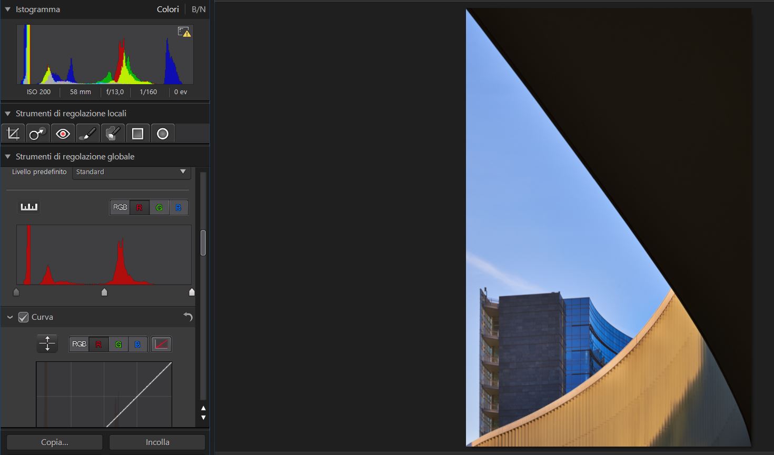The width and height of the screenshot is (774, 455).
Task: Select the blue channel in Curva section
Action: click(x=137, y=344)
